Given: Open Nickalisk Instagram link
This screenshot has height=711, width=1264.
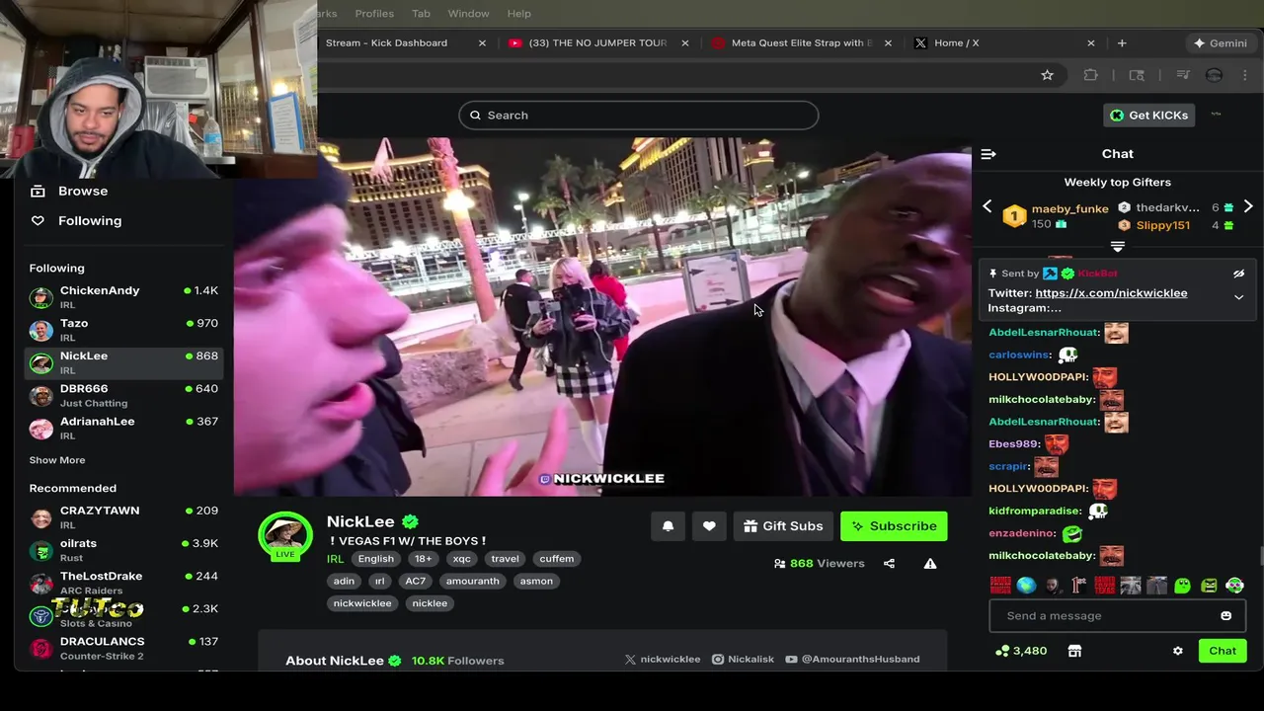Looking at the screenshot, I should 744,660.
